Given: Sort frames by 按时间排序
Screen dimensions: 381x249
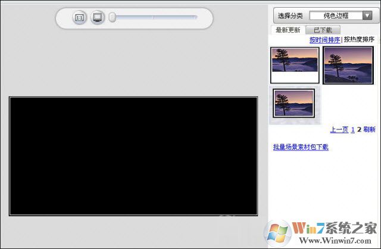Looking at the screenshot, I should pos(324,40).
